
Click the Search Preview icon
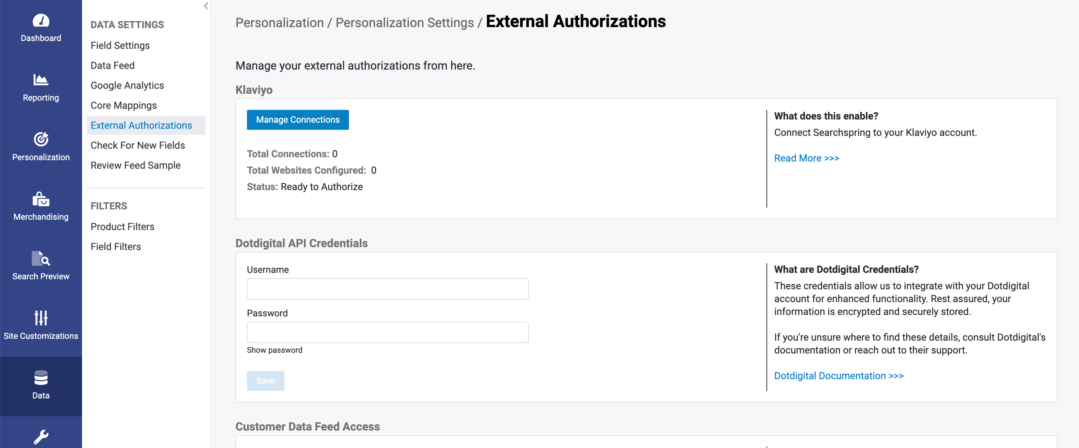coord(41,259)
